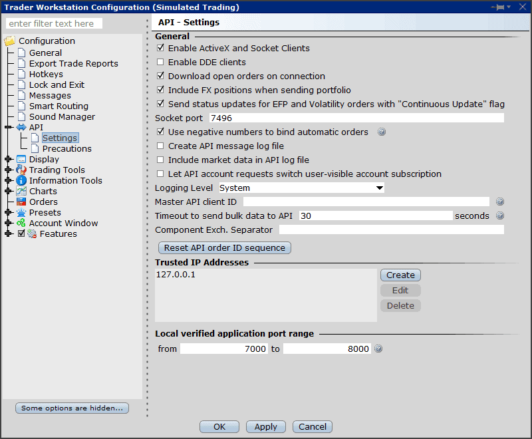This screenshot has width=532, height=439.
Task: Enable DDE clients checkbox
Action: (x=161, y=62)
